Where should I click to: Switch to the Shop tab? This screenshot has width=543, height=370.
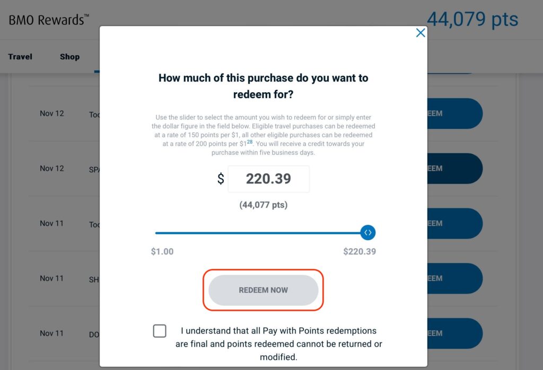point(69,56)
